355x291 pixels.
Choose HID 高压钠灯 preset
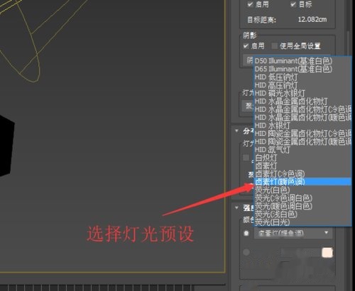click(x=302, y=85)
